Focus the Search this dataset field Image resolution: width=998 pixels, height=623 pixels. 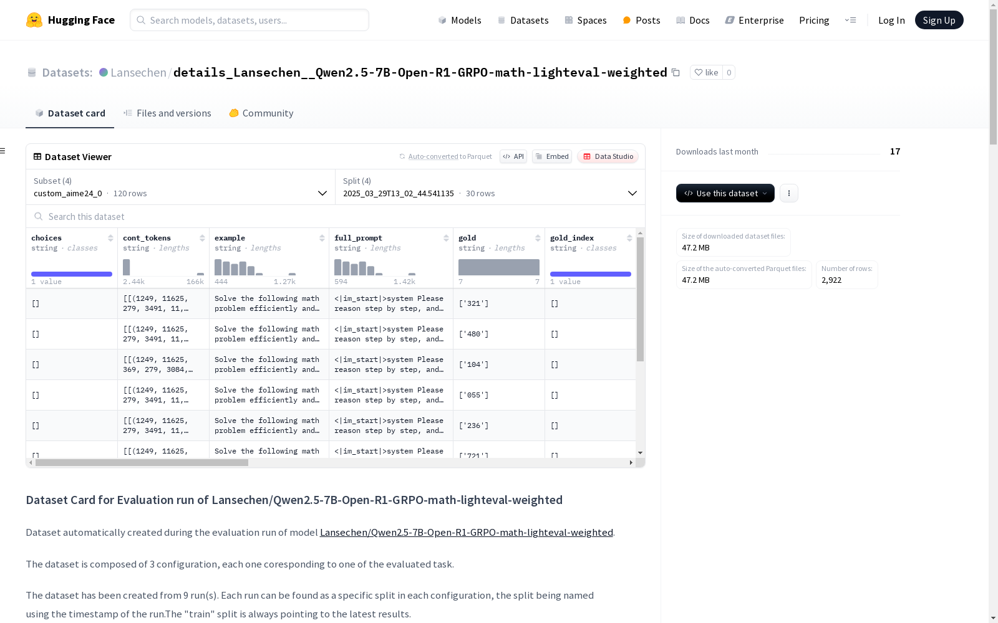click(x=336, y=216)
